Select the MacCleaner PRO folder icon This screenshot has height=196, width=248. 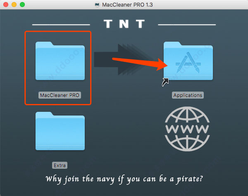60,61
